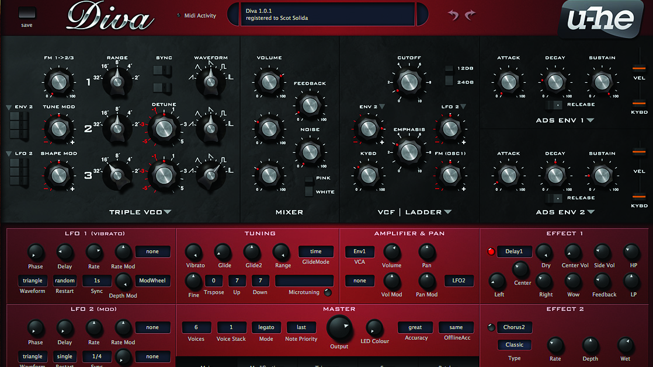Click the Trspose value field showing 0

[x=214, y=281]
